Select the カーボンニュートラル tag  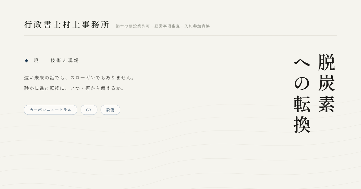coord(51,110)
